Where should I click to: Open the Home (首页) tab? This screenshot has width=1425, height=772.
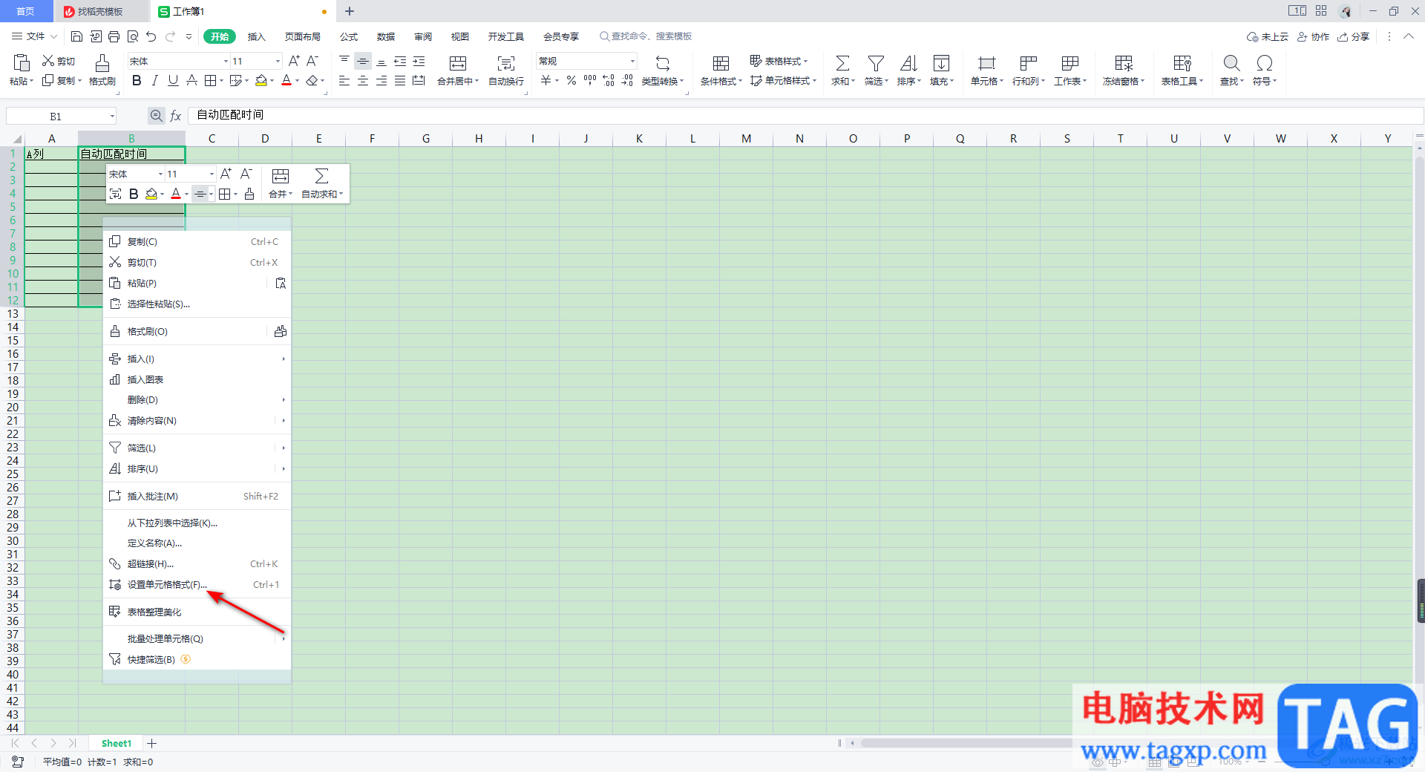click(x=26, y=11)
